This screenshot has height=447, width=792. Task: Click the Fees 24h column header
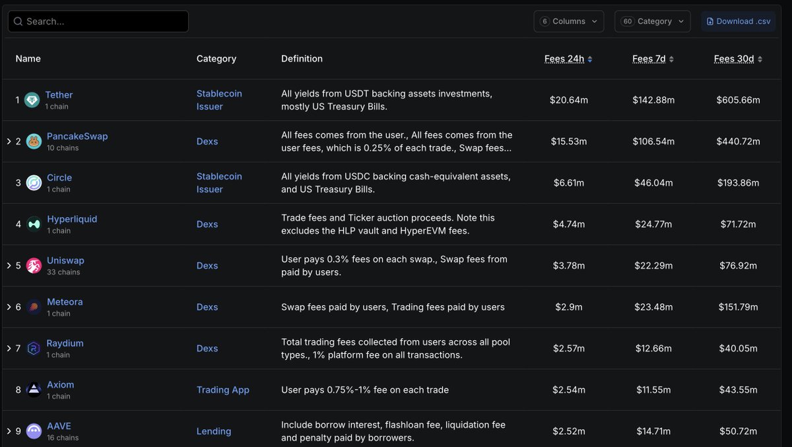coord(564,59)
